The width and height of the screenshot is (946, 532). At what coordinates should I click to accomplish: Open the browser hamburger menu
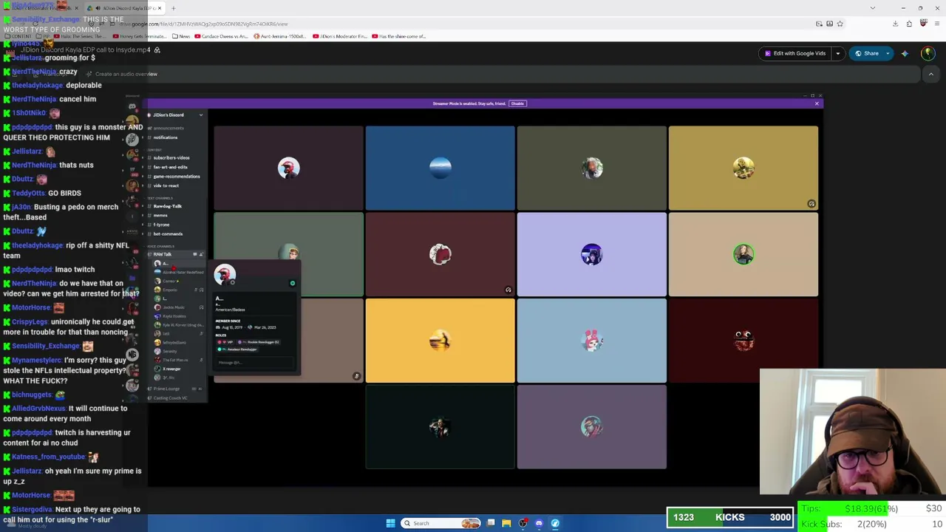pyautogui.click(x=936, y=24)
